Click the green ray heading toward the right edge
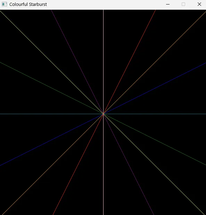 pyautogui.click(x=155, y=139)
